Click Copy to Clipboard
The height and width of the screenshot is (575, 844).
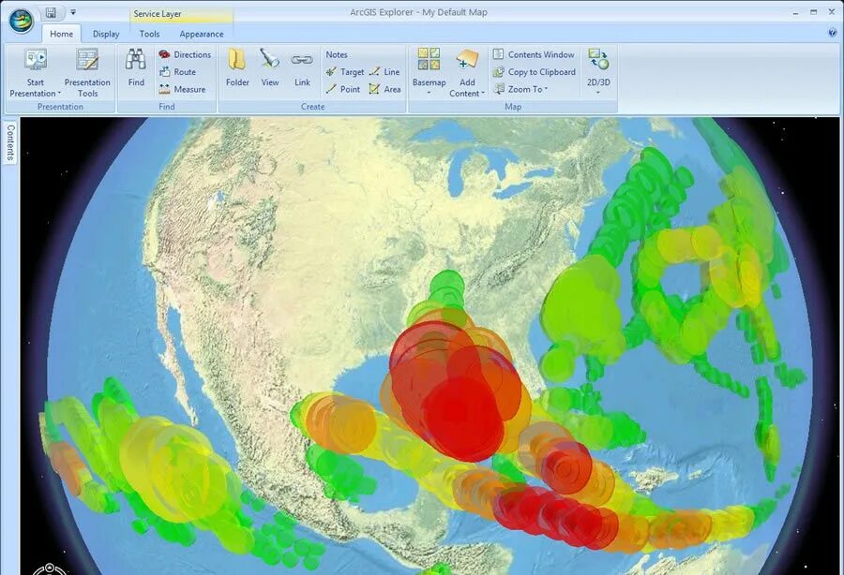(x=535, y=72)
